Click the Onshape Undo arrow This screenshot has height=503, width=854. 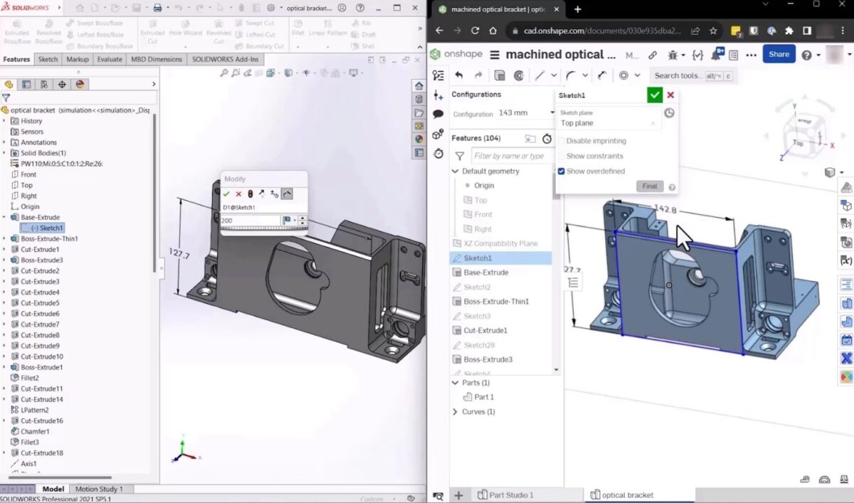coord(459,75)
